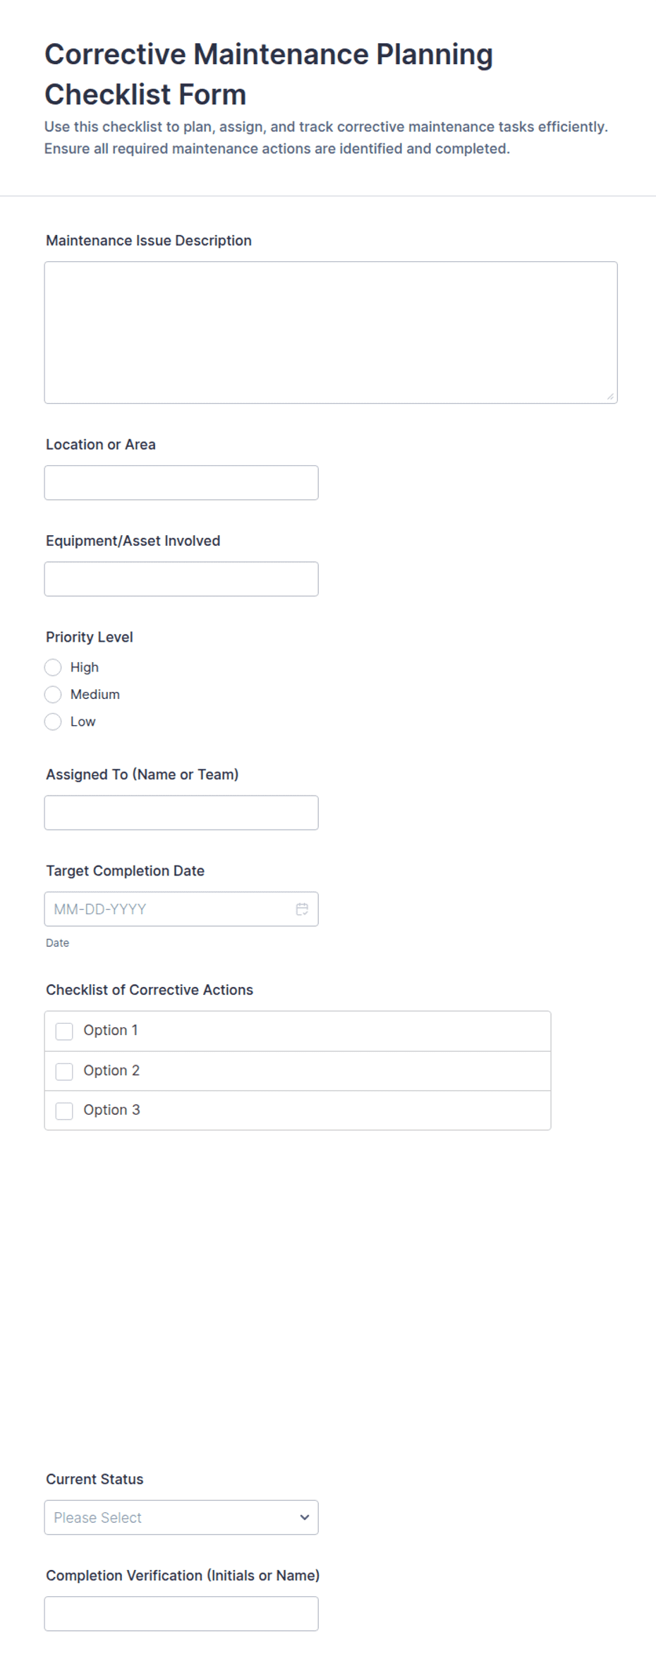Expand the Current Status Please Select dropdown
This screenshot has height=1664, width=656.
(181, 1517)
